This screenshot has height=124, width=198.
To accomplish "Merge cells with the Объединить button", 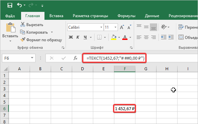I will coord(188,37).
